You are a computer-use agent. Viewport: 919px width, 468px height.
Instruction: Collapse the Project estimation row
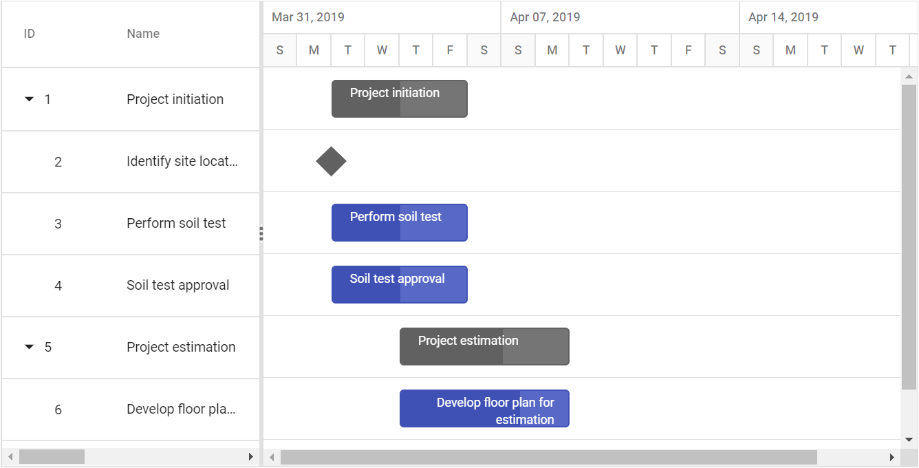29,347
